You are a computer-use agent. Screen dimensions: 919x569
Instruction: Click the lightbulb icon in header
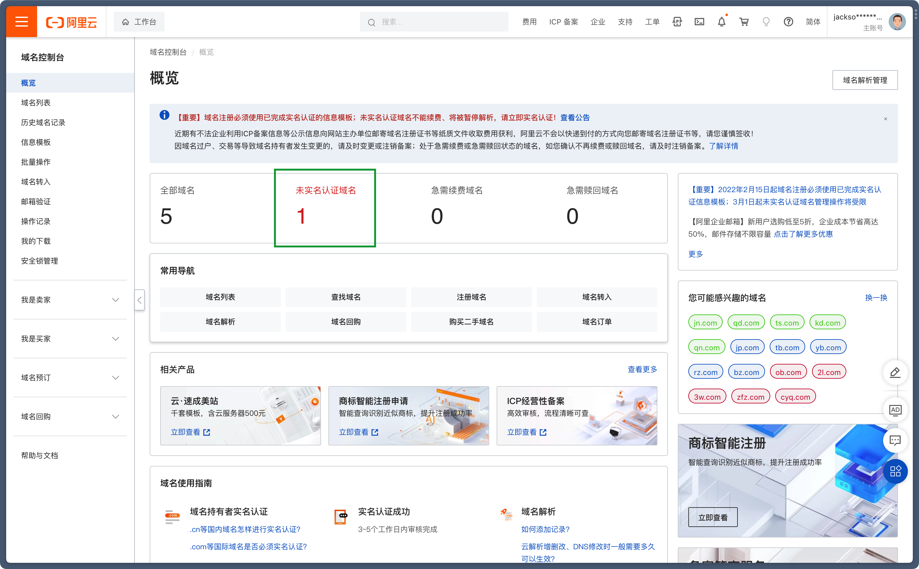pyautogui.click(x=766, y=22)
